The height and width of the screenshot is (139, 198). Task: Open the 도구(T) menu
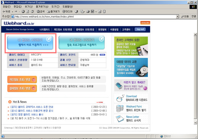[55, 6]
